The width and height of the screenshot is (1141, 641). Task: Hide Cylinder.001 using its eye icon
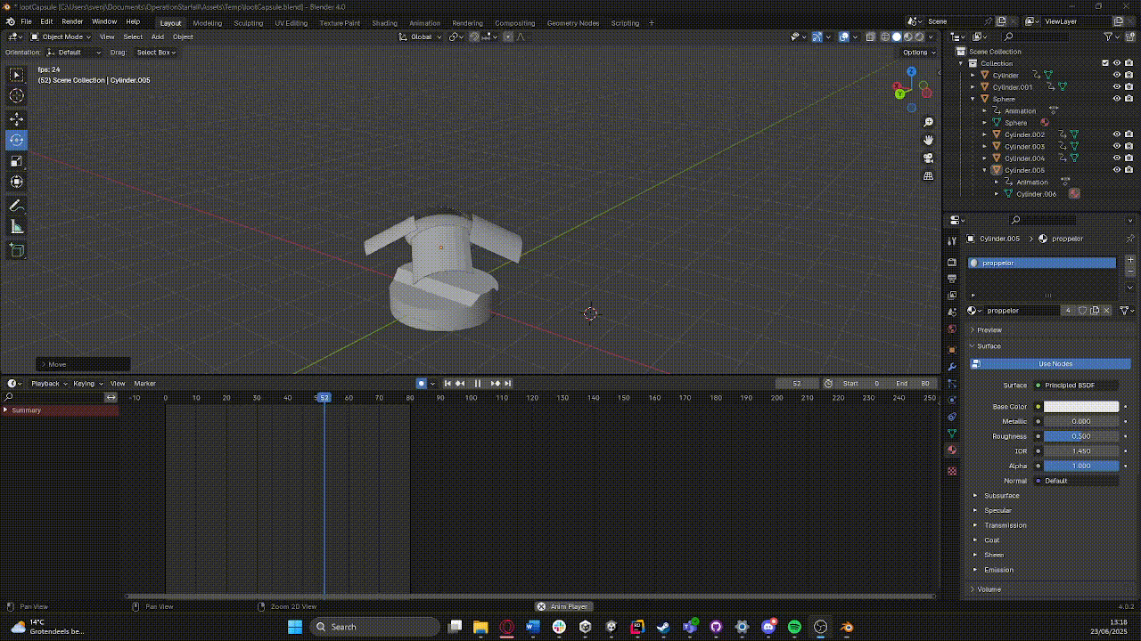click(1116, 87)
